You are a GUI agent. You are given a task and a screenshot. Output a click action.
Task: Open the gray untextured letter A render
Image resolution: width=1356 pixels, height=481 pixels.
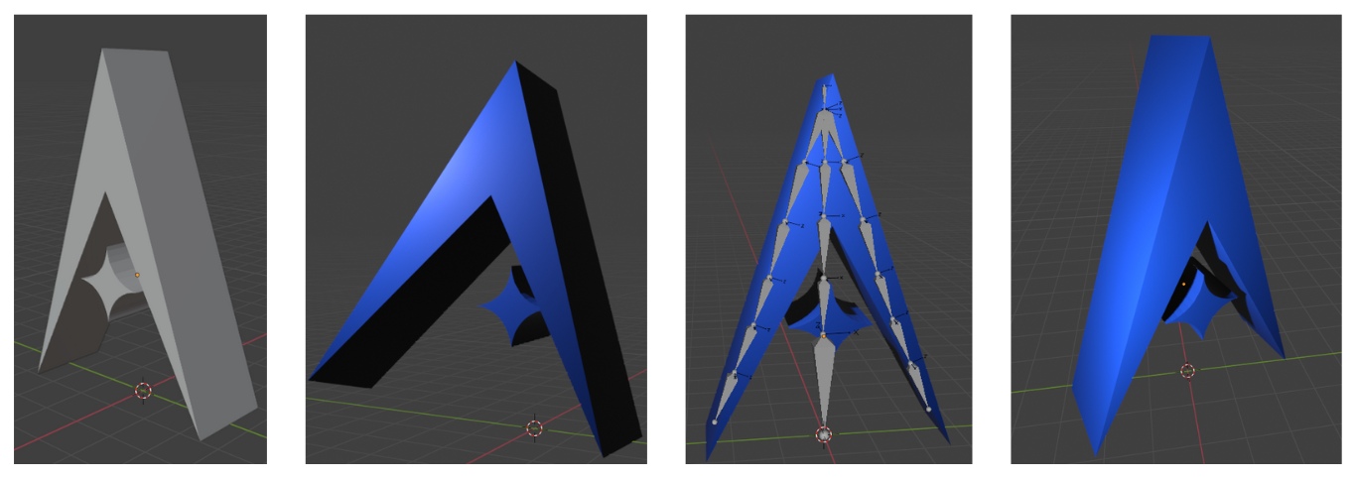coord(140,239)
